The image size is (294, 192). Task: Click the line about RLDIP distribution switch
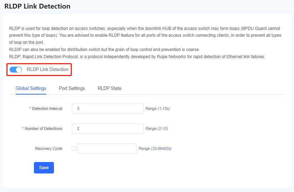tap(104, 50)
